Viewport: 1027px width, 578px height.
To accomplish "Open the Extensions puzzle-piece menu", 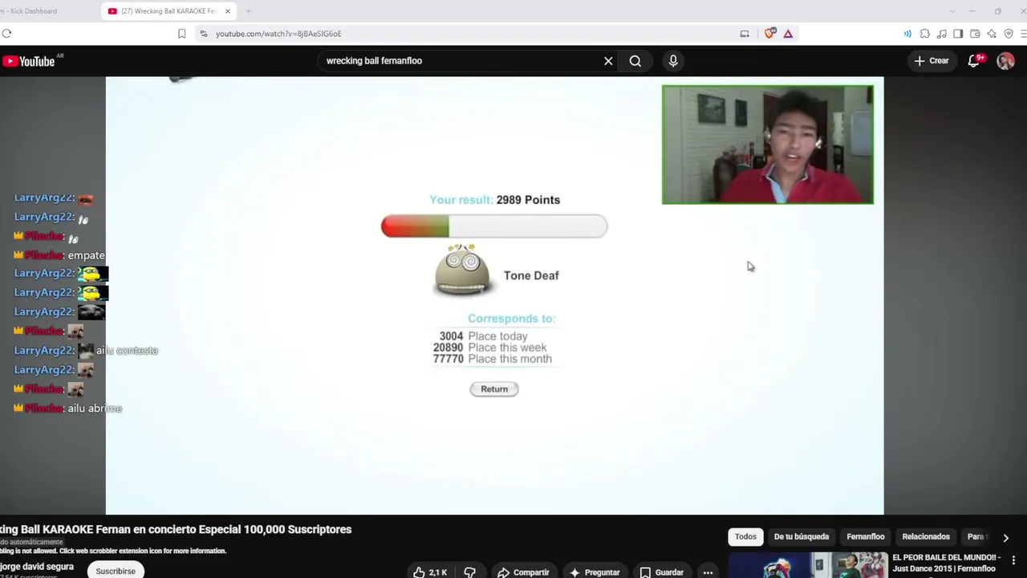I will (x=925, y=34).
